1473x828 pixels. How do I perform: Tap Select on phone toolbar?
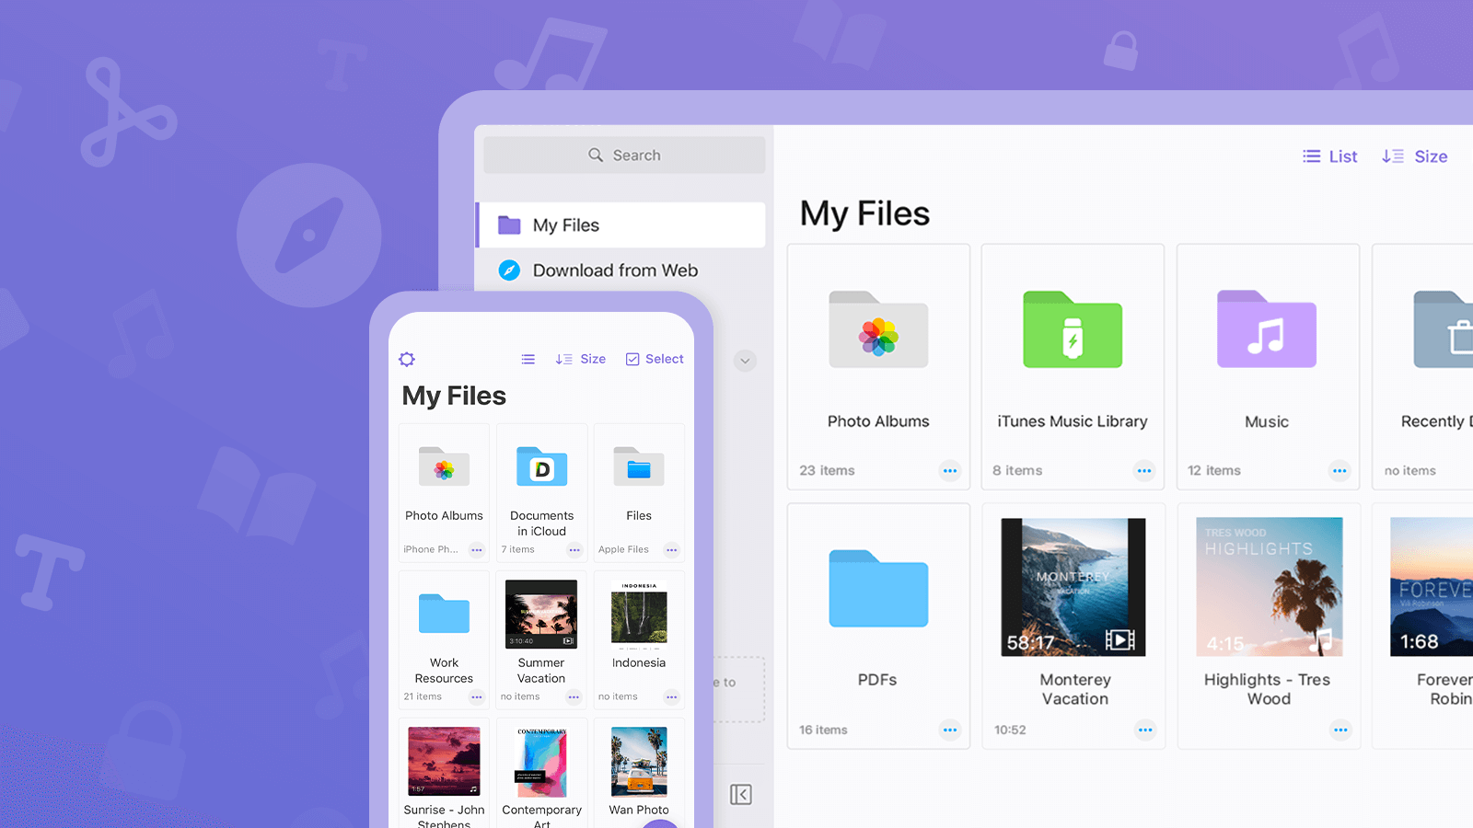click(x=655, y=359)
